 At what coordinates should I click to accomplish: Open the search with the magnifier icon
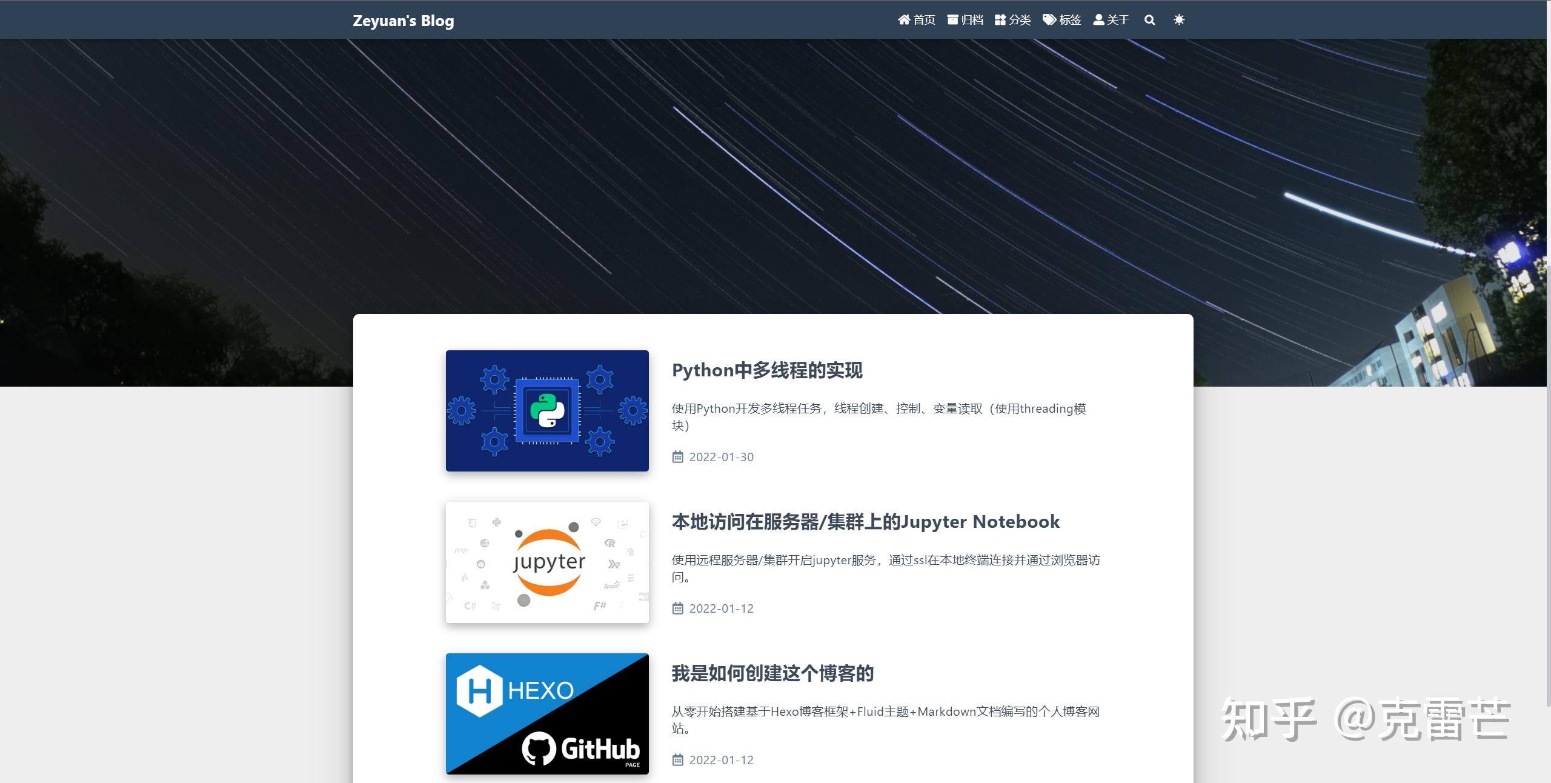1150,19
